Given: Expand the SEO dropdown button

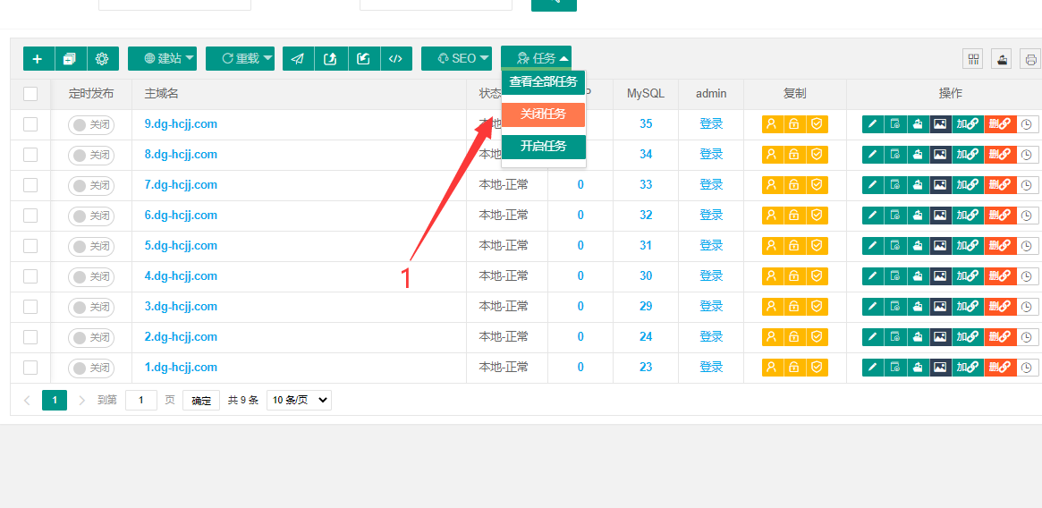Looking at the screenshot, I should click(x=456, y=58).
